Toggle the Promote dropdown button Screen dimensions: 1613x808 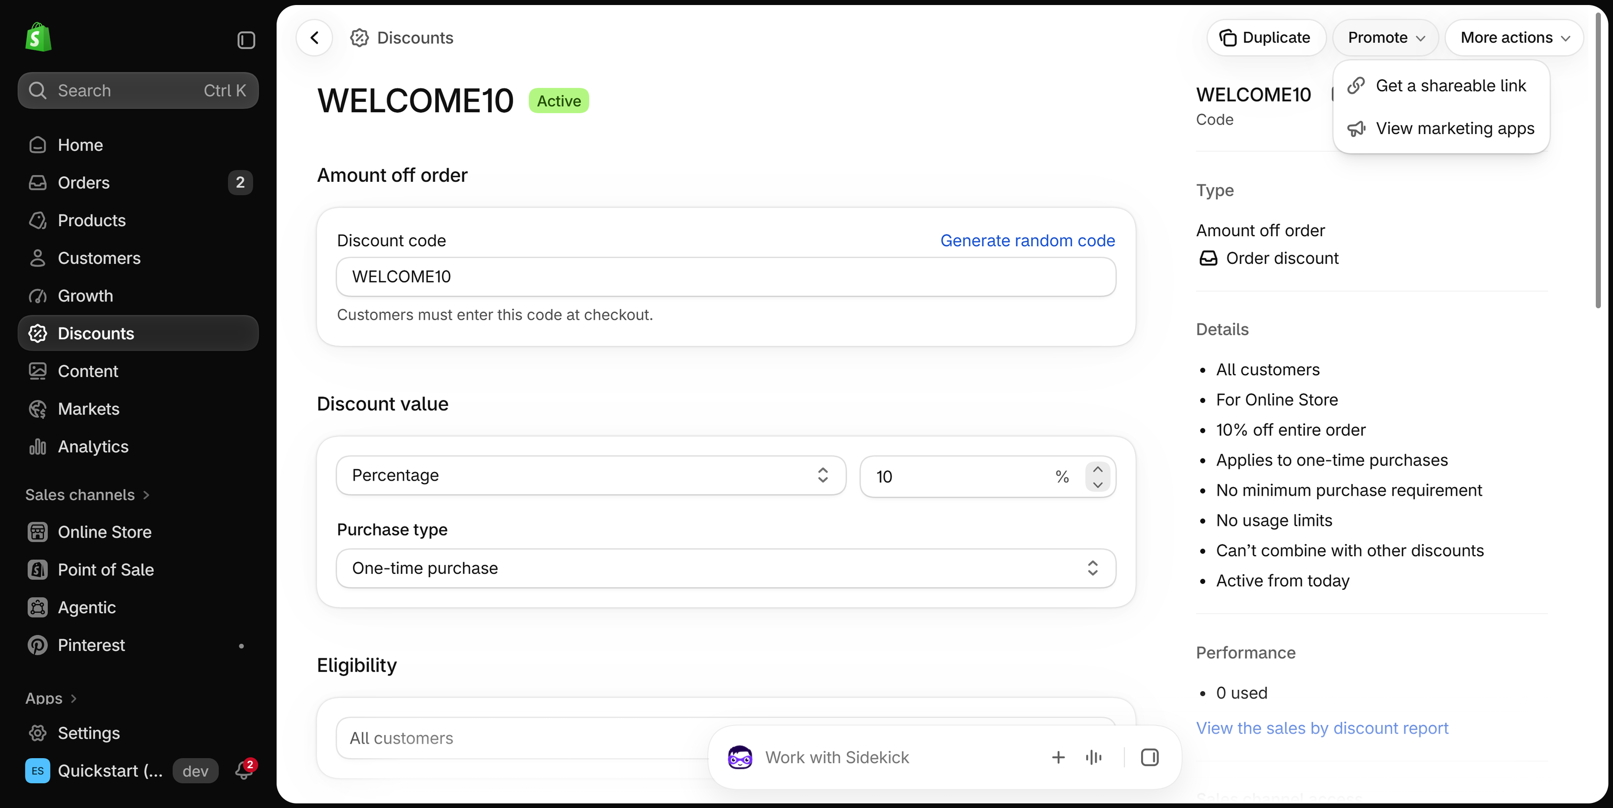(1386, 38)
